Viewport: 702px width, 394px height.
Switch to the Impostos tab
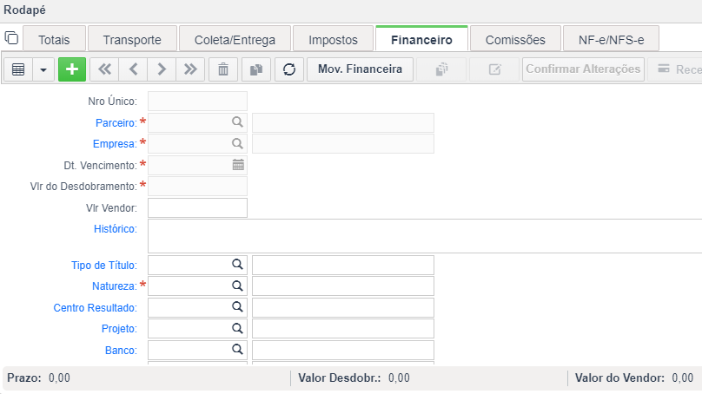coord(333,40)
